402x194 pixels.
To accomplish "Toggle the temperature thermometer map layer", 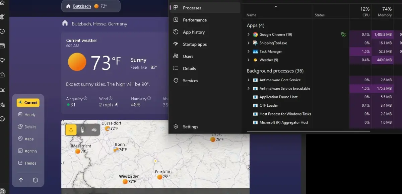I will (x=82, y=130).
